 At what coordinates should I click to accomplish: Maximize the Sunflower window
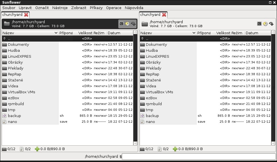(270, 3)
